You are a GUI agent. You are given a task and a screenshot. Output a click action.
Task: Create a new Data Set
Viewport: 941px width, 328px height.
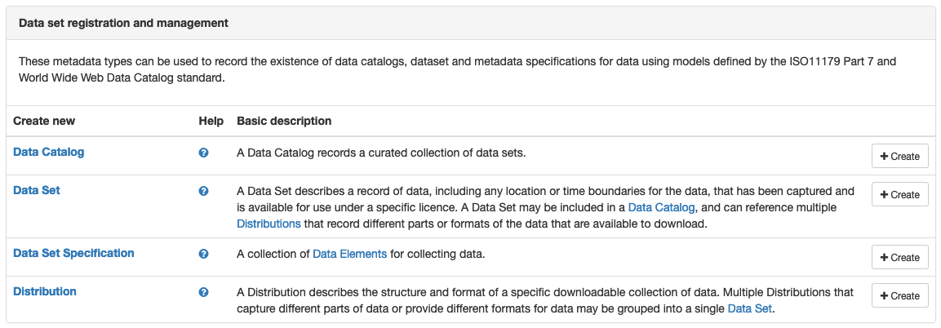point(899,194)
